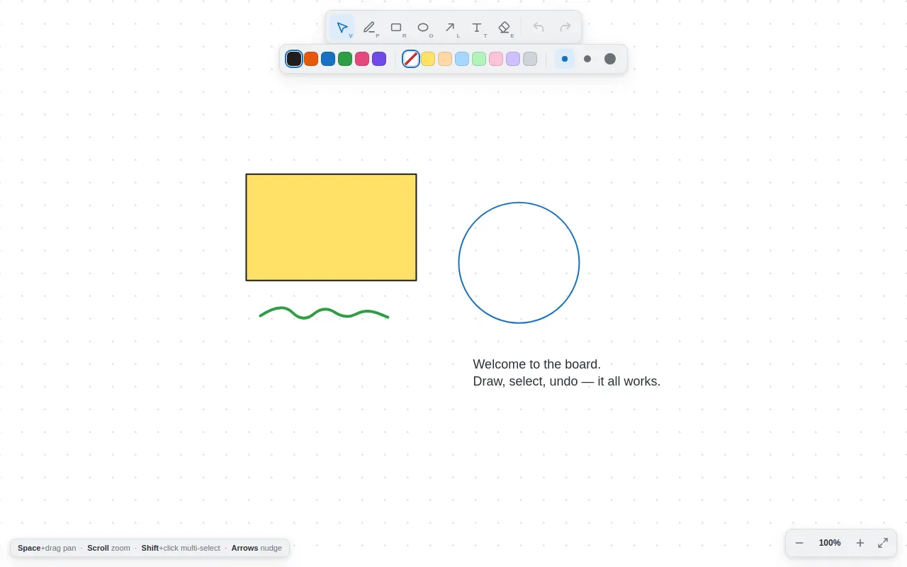Screen dimensions: 907x567
Task: Click the Undo arrow
Action: (539, 28)
